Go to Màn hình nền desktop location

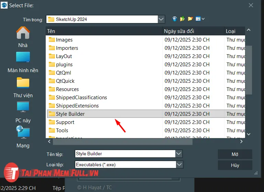tap(23, 63)
